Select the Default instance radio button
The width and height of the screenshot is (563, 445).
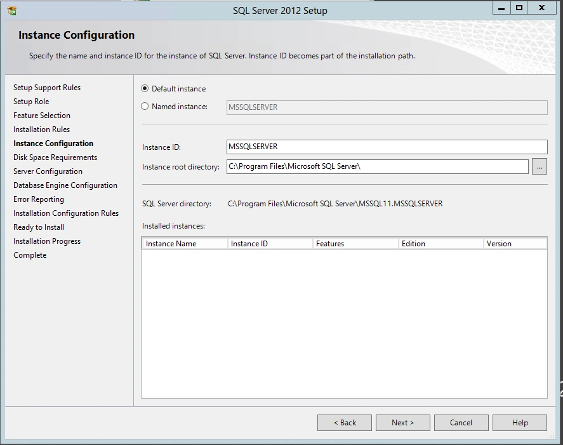(145, 88)
